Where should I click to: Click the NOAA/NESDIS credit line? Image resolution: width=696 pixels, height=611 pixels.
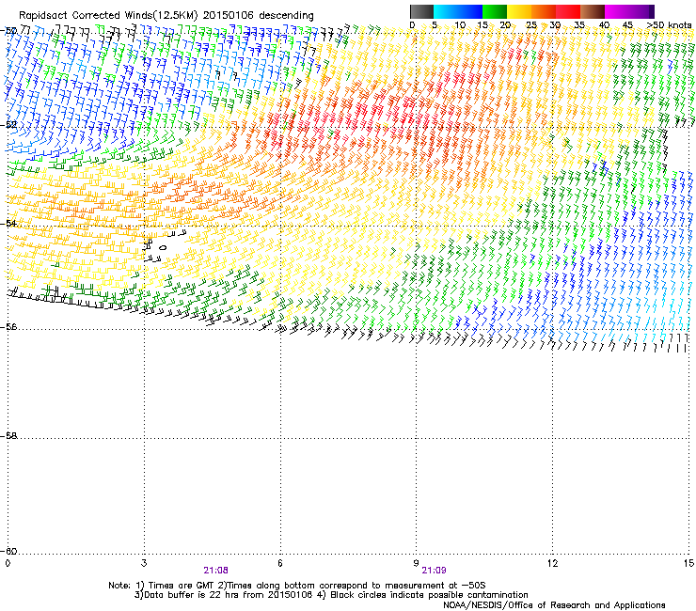tap(554, 604)
